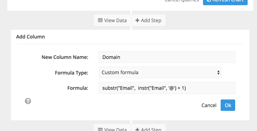Image resolution: width=257 pixels, height=131 pixels.
Task: Click table grid icon in lower View Data
Action: click(100, 129)
